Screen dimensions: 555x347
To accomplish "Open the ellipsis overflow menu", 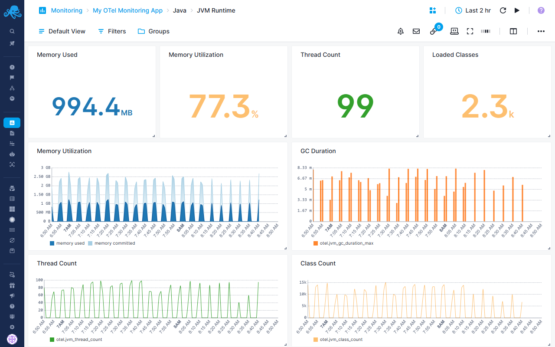I will [541, 31].
